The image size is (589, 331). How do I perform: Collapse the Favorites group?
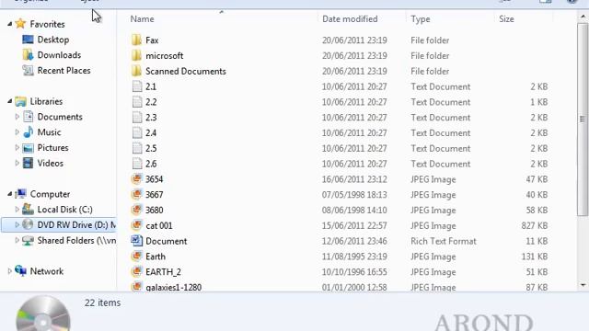click(10, 24)
